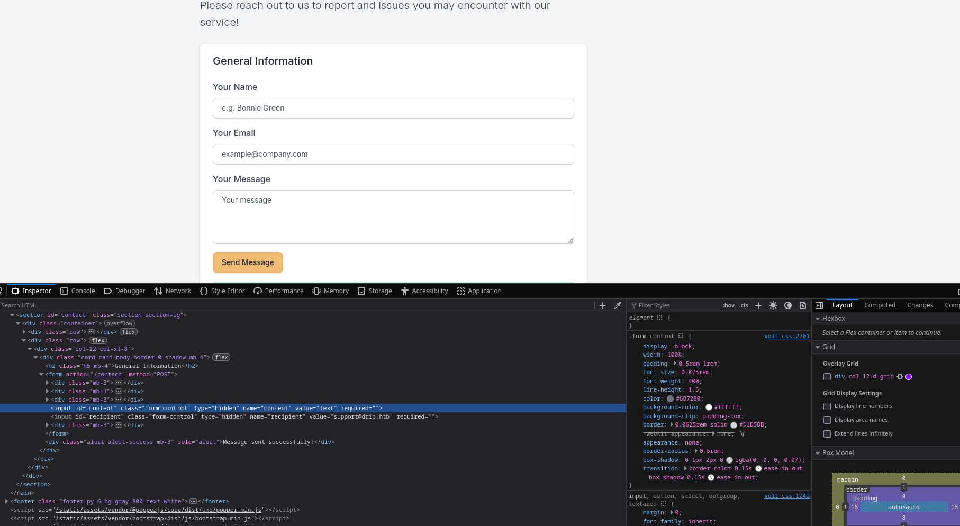
Task: Collapse the sidebar pane toggle icon
Action: coord(819,305)
